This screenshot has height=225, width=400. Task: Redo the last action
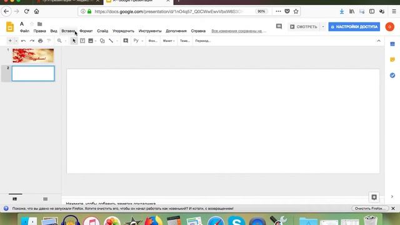point(32,41)
